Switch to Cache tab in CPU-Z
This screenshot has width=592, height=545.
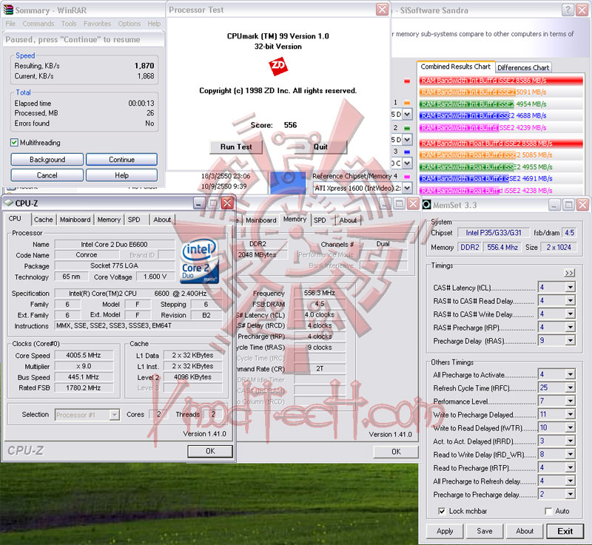tap(43, 220)
